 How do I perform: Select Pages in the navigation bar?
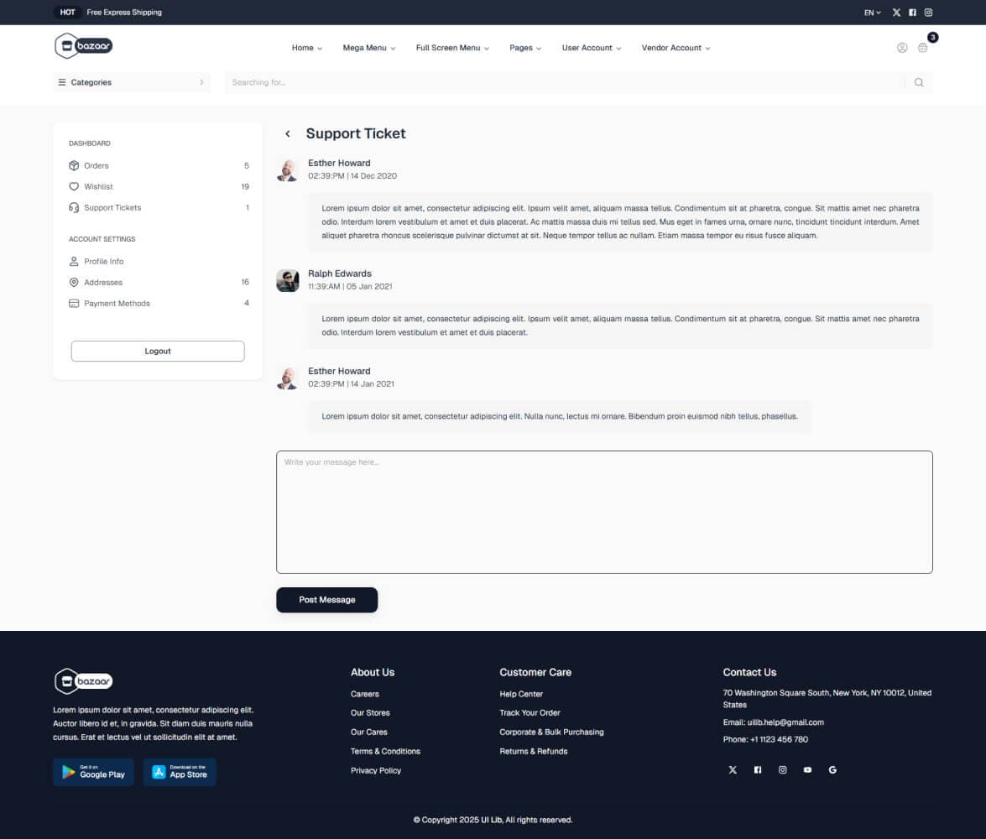point(521,48)
